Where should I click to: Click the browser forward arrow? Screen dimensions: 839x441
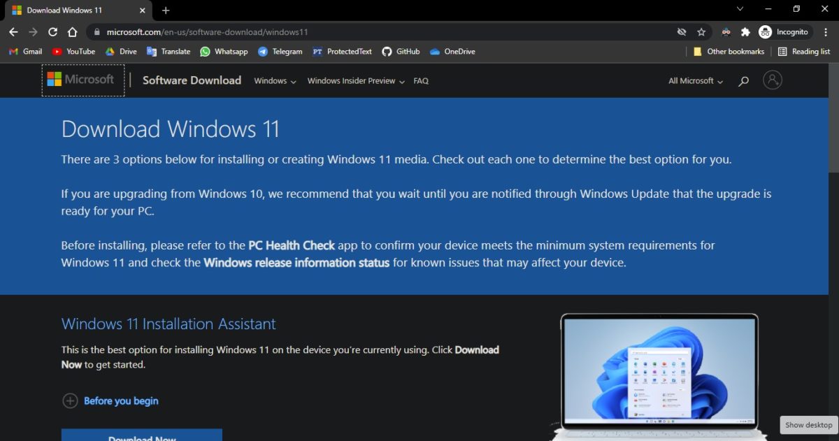[x=33, y=32]
